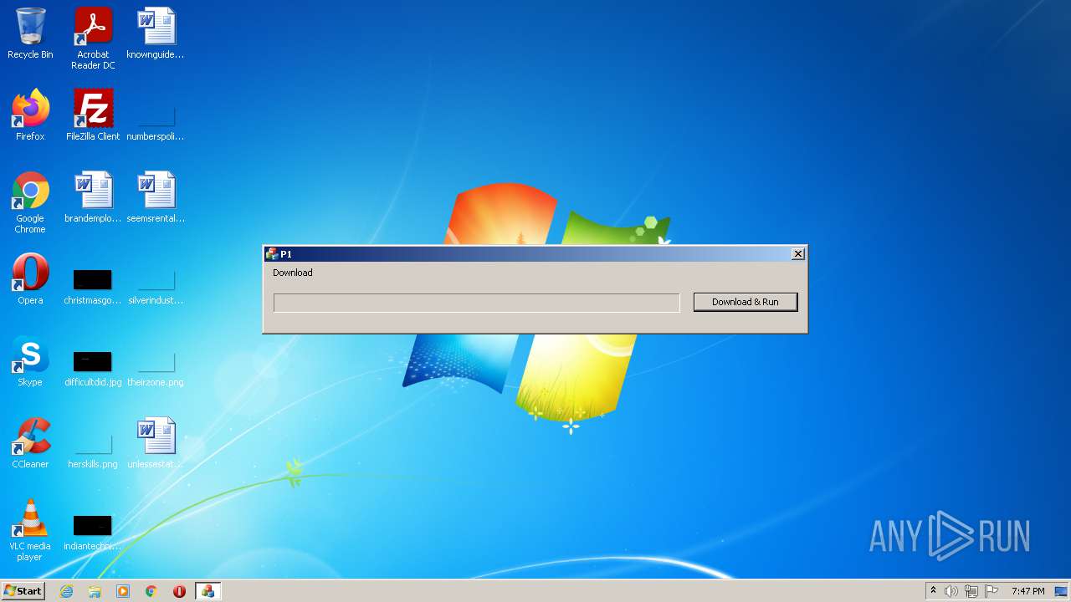Close the P1 dialog window

coord(798,253)
